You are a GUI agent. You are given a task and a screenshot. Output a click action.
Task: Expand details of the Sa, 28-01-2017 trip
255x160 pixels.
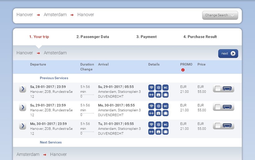(x=22, y=89)
